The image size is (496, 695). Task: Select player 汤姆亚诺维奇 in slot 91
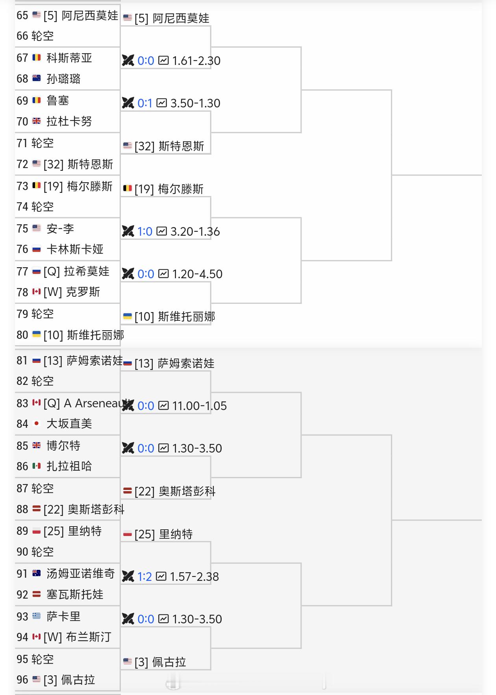point(81,574)
